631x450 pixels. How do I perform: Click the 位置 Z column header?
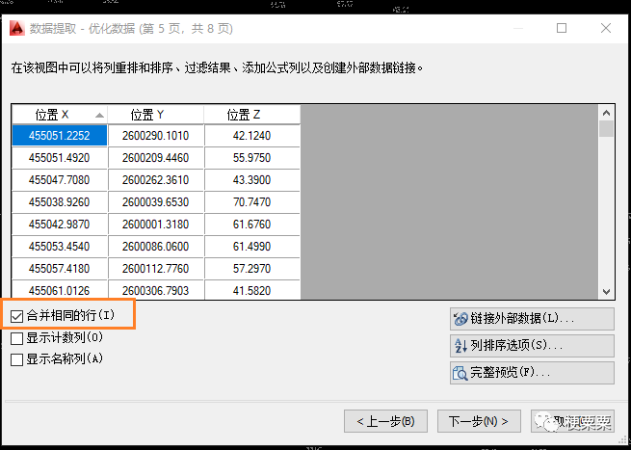point(251,115)
